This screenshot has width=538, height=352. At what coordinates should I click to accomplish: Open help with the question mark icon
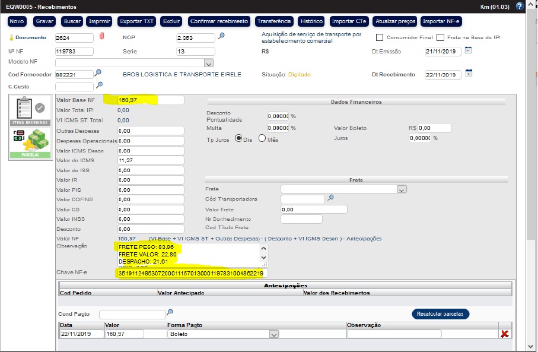[520, 7]
